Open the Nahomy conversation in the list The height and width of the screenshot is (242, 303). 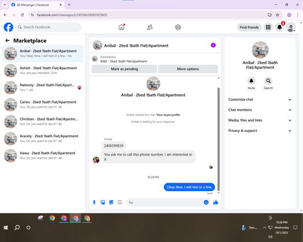pyautogui.click(x=42, y=88)
